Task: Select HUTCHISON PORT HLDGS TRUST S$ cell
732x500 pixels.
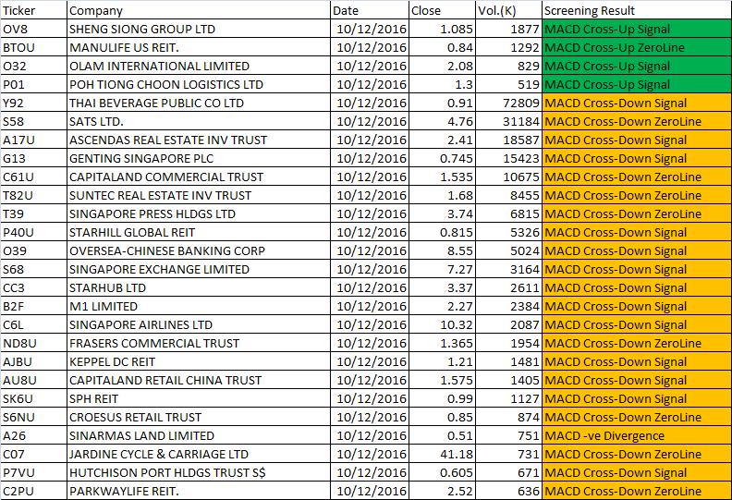Action: click(x=199, y=472)
